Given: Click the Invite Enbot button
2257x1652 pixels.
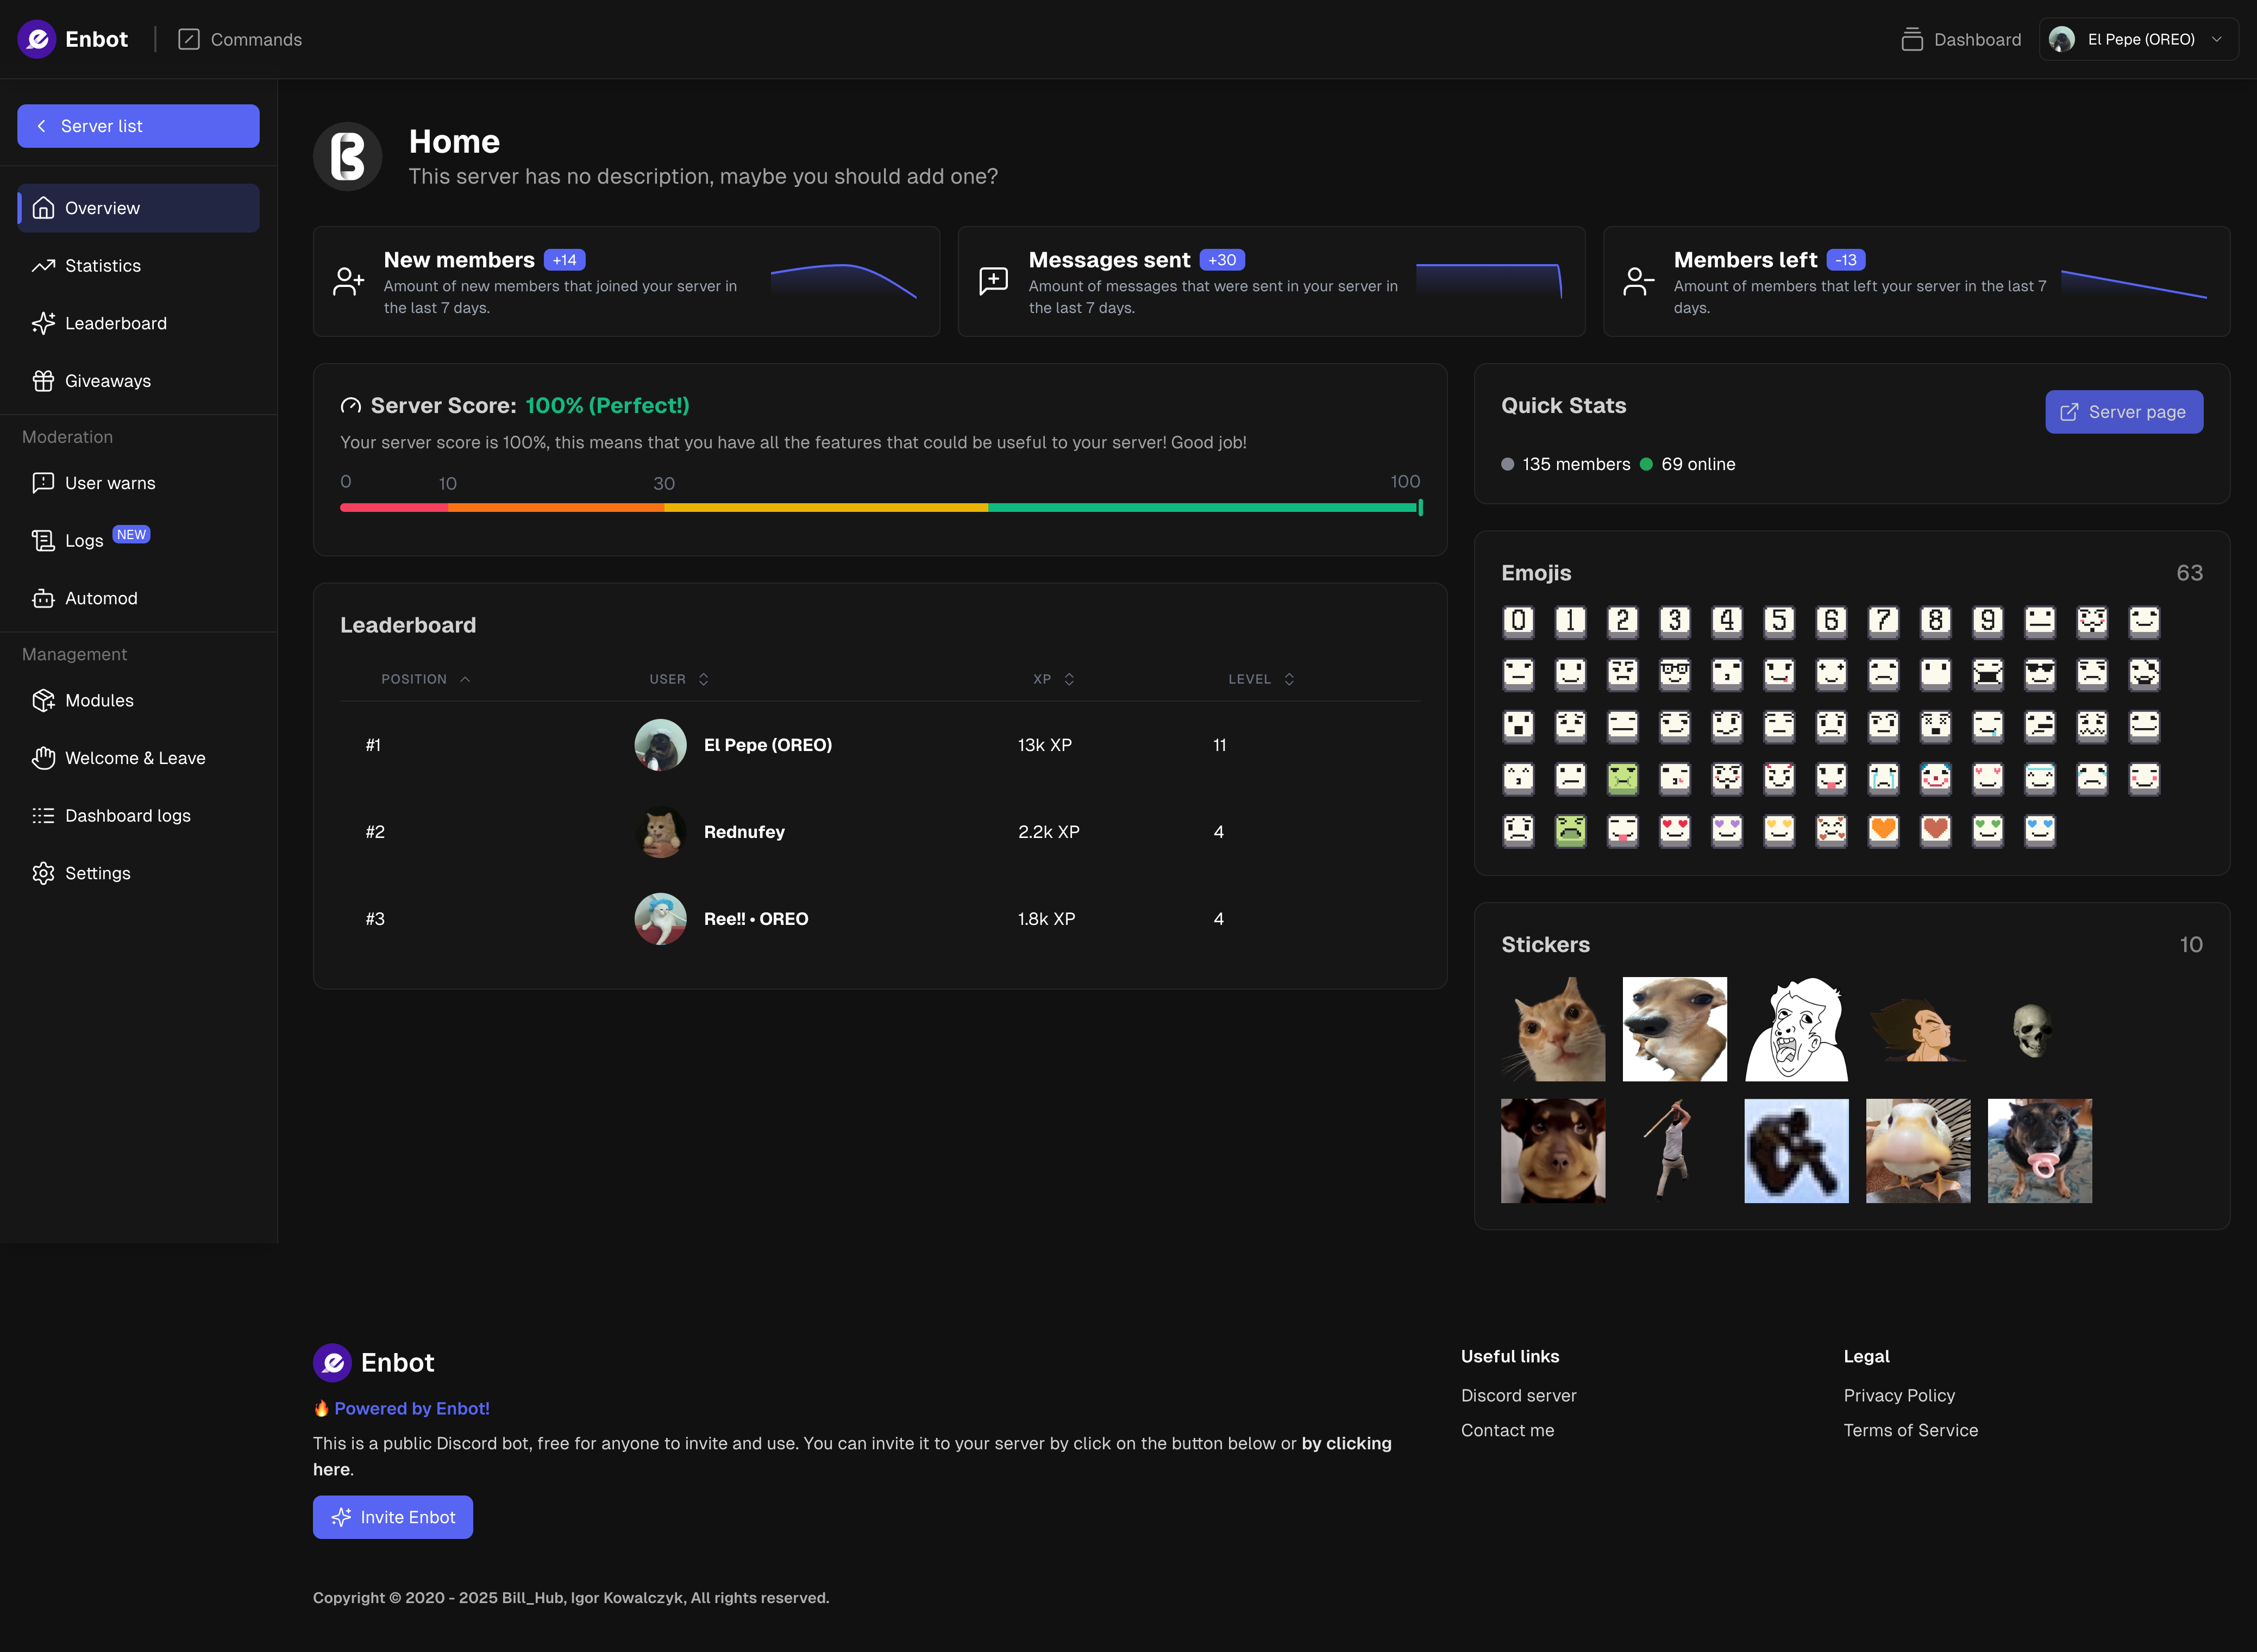Looking at the screenshot, I should 393,1517.
